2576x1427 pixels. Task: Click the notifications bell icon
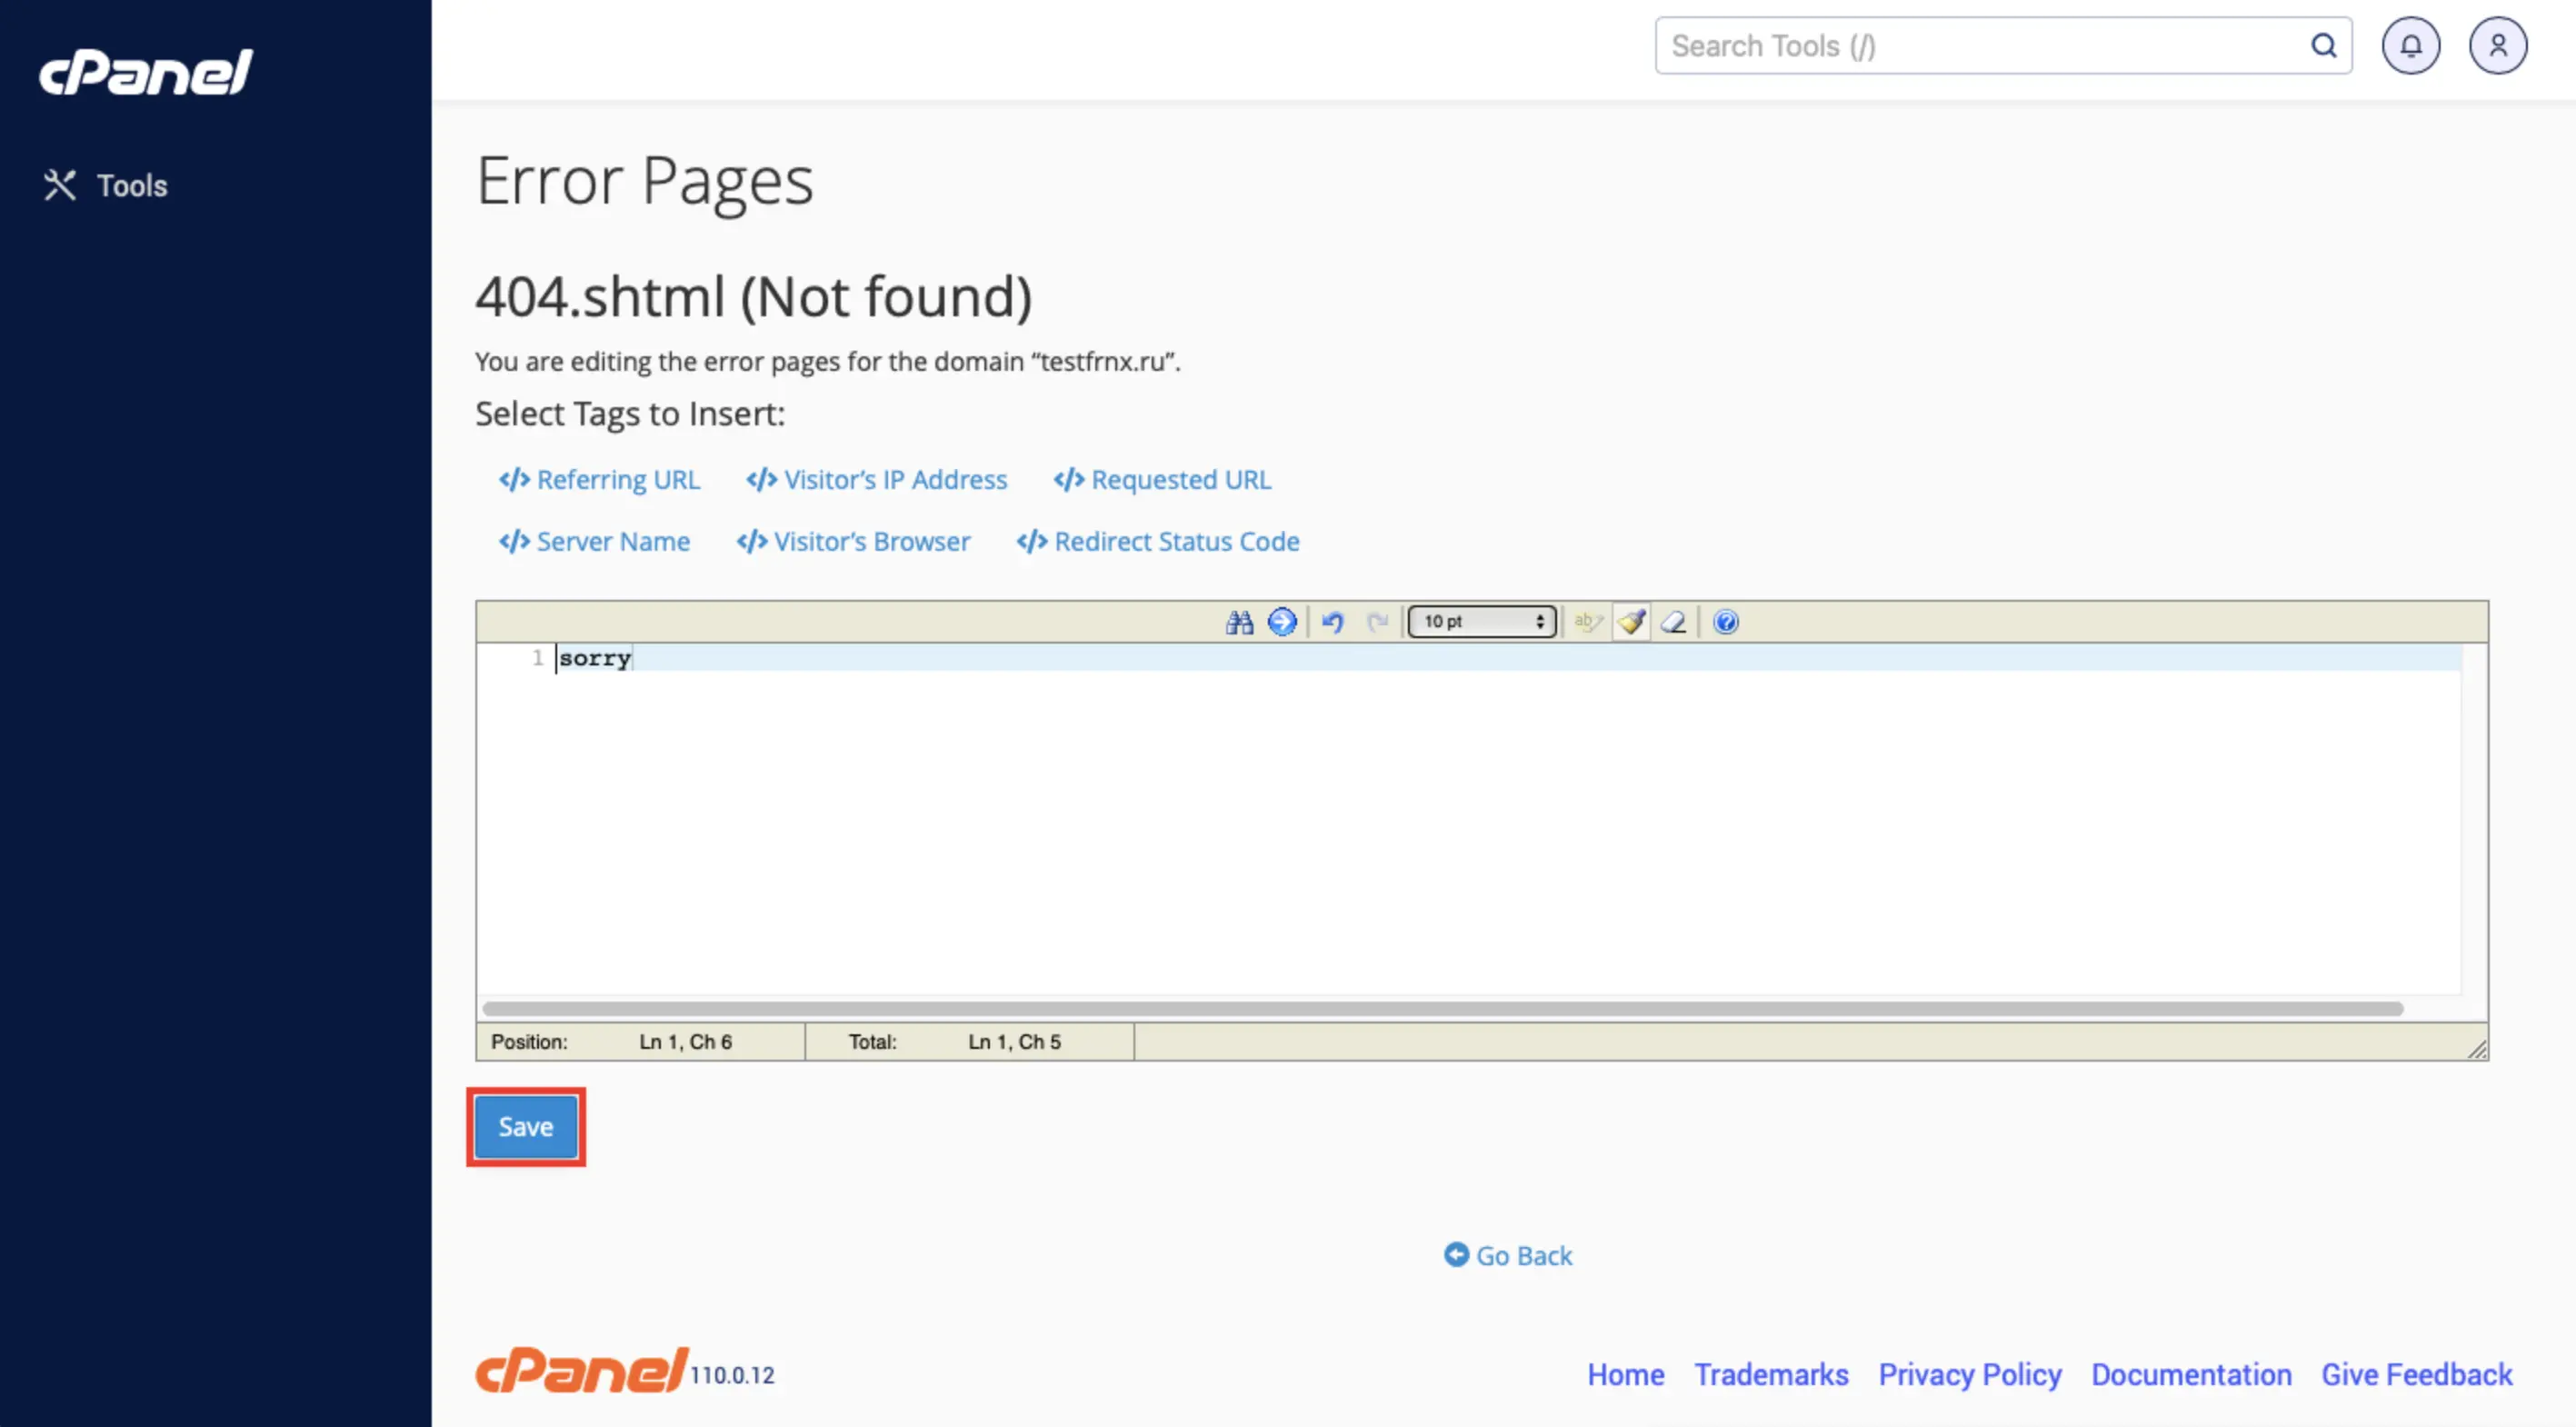[2410, 46]
